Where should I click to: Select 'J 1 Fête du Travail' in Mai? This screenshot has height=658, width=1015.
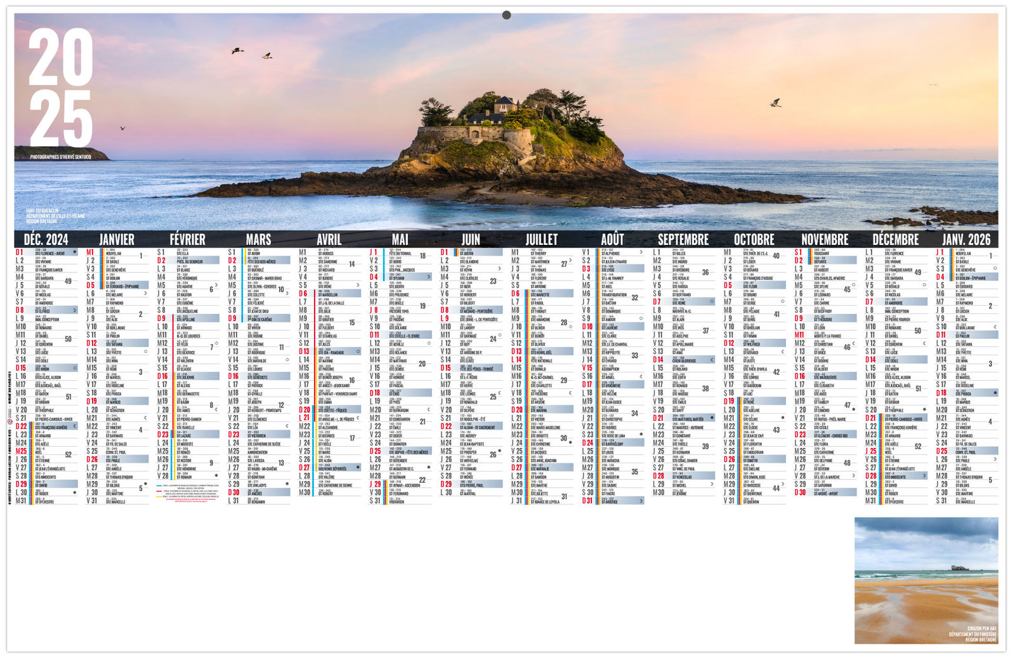point(400,253)
